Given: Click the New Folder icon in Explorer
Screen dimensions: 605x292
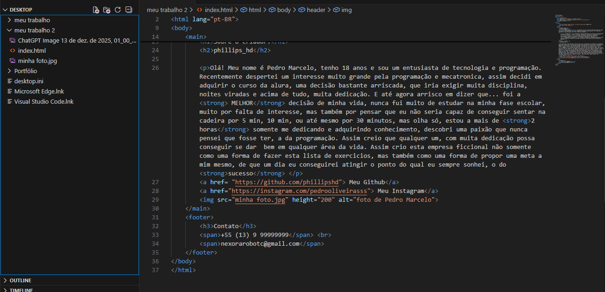Looking at the screenshot, I should click(x=107, y=10).
